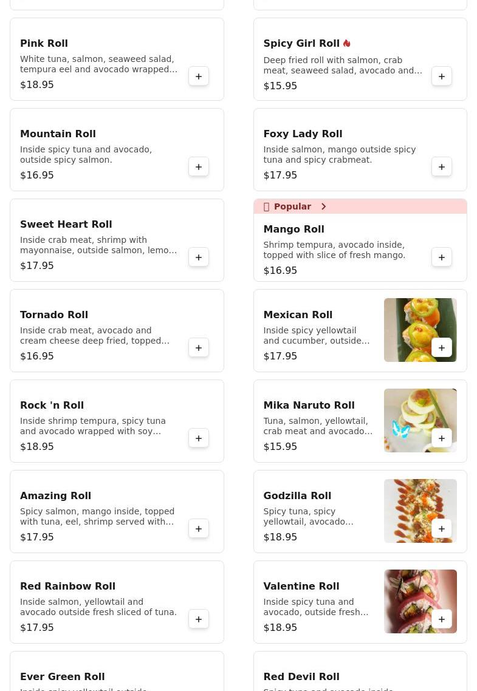Viewport: 477px width, 691px height.
Task: Add Red Rainbow Roll to order
Action: point(199,619)
